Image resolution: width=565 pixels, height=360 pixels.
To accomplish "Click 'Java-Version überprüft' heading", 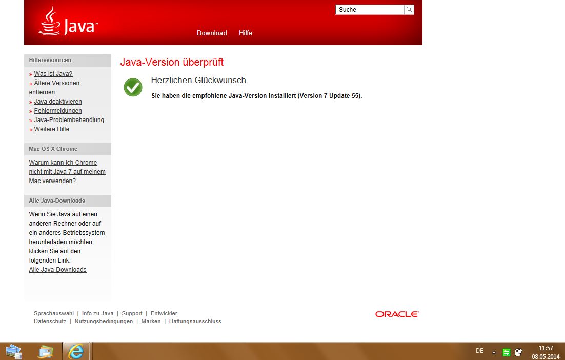I will (172, 62).
